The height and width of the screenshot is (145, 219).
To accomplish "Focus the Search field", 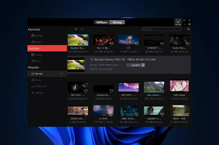I will (162, 29).
